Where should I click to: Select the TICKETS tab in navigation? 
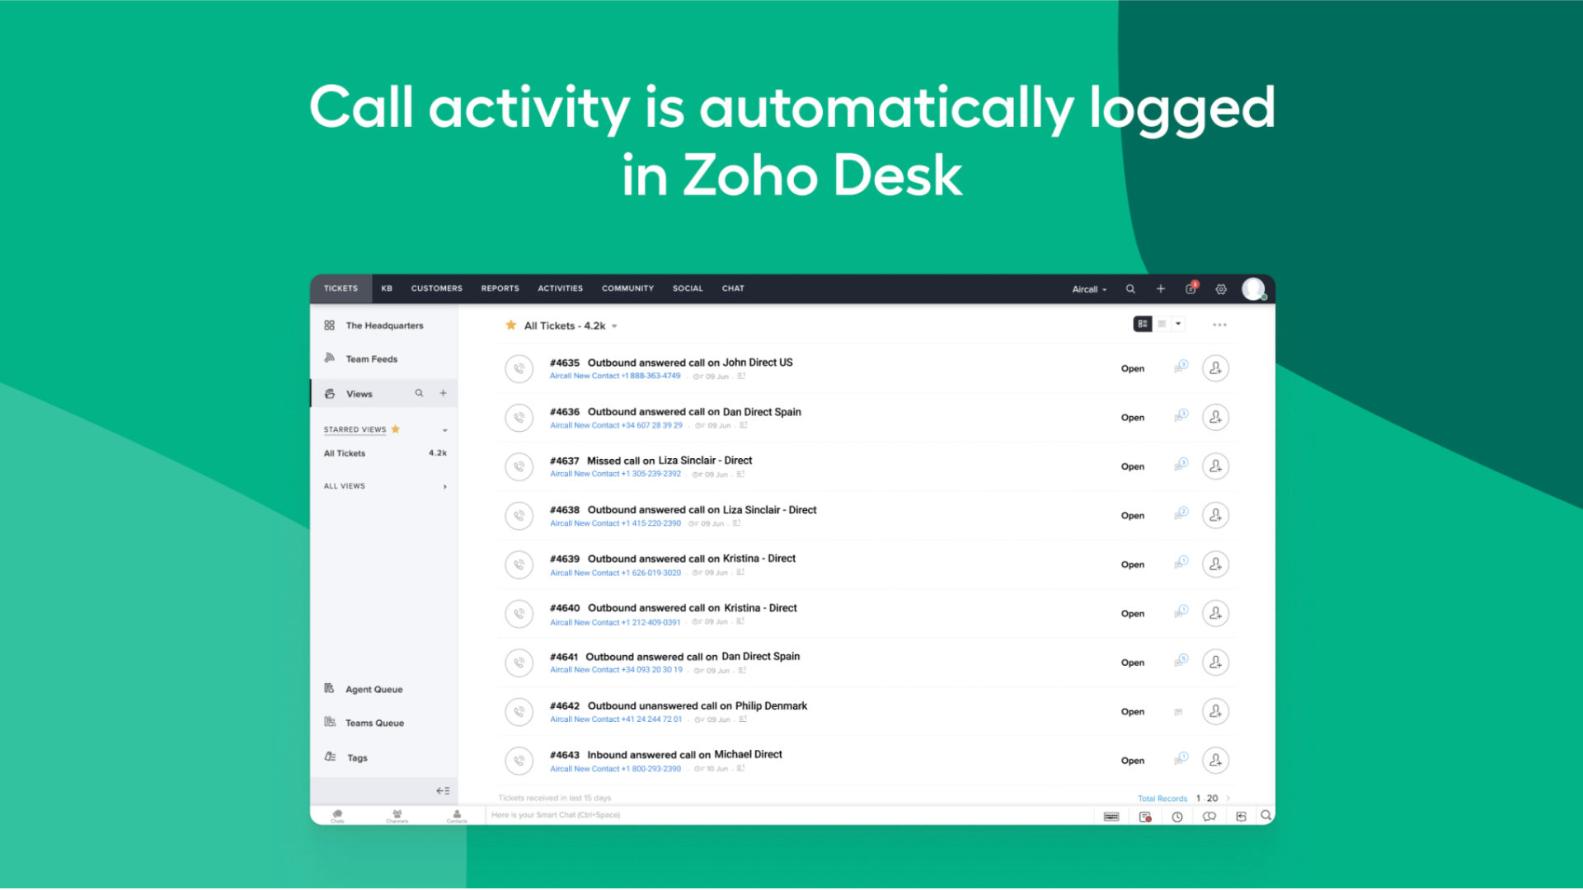(339, 289)
